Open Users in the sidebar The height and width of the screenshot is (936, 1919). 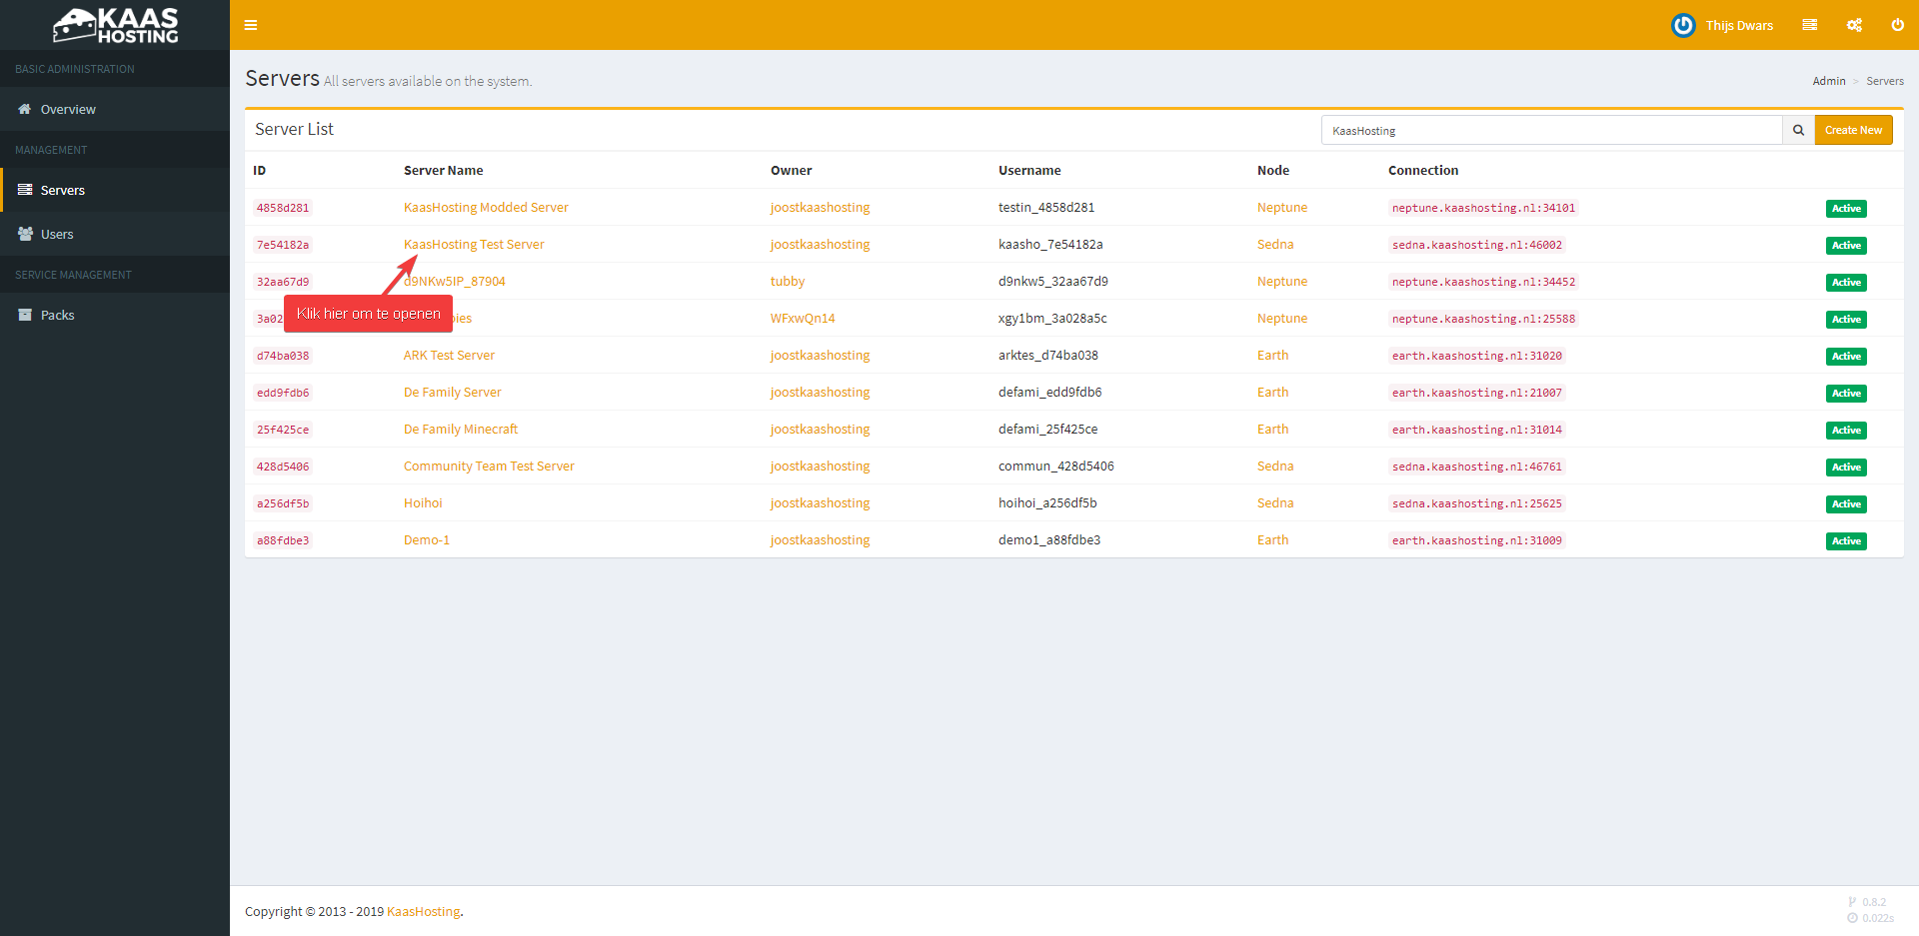tap(57, 235)
